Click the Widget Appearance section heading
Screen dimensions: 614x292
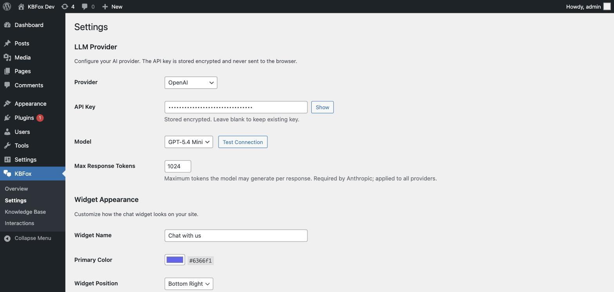click(107, 200)
